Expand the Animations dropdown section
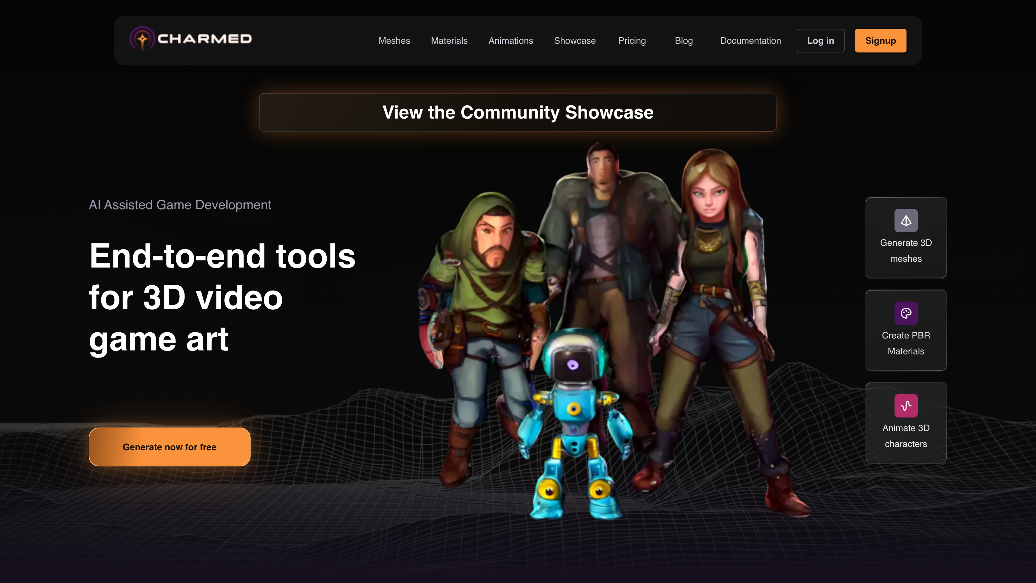 point(511,40)
